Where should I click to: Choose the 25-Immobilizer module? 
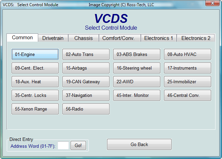click(188, 82)
